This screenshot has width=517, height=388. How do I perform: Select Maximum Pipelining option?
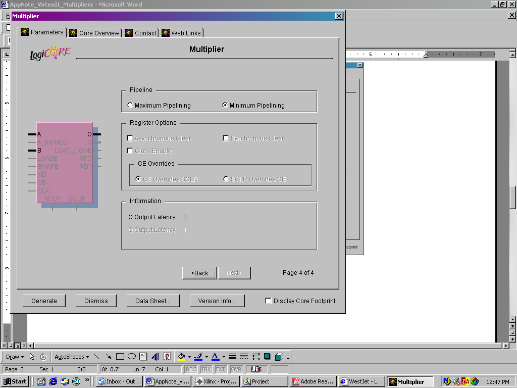point(131,106)
